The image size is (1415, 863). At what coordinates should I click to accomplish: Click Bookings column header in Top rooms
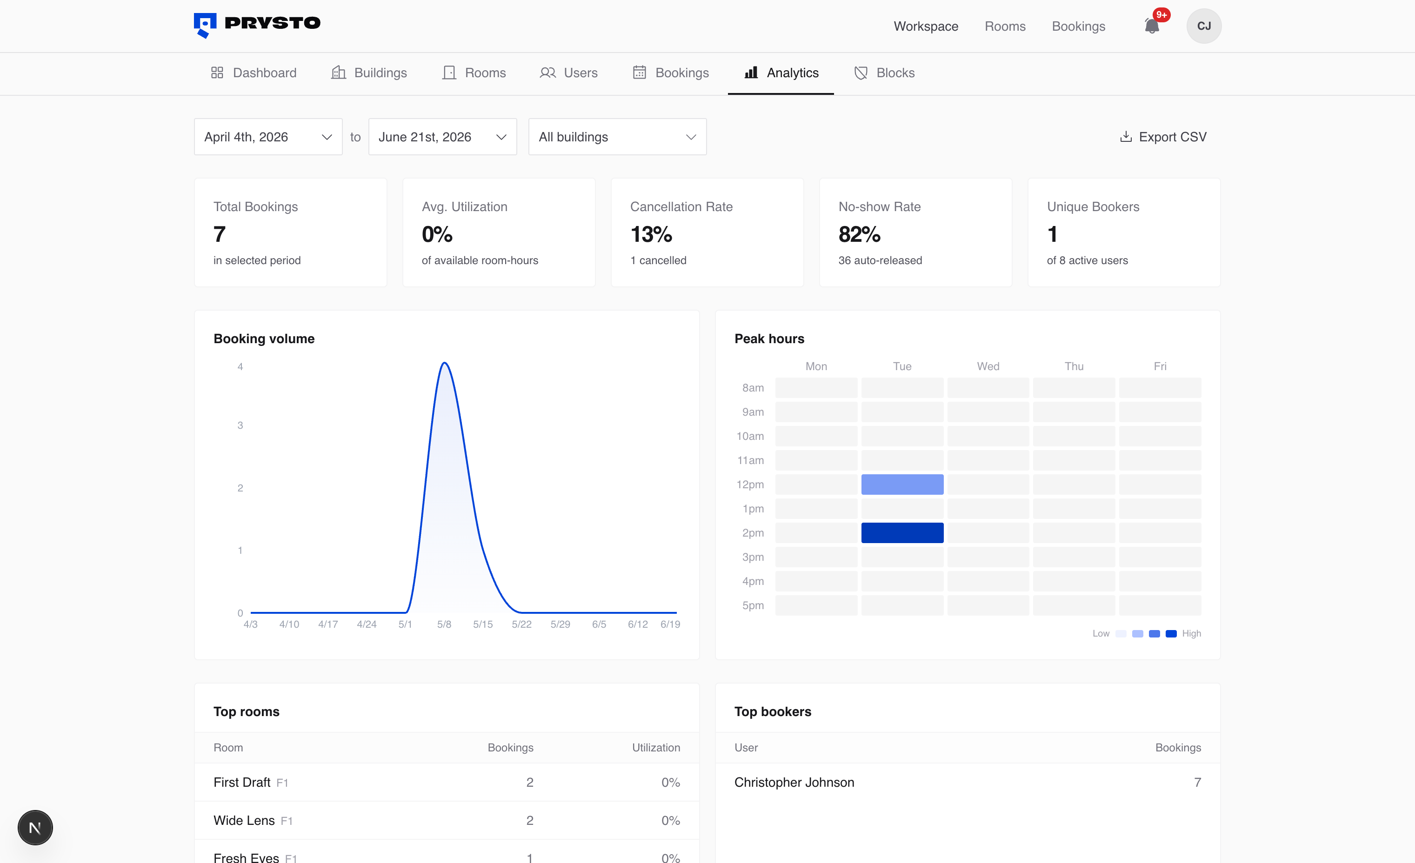tap(511, 748)
